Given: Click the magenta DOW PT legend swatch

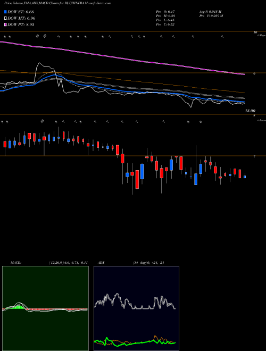Looking at the screenshot, I should point(5,24).
